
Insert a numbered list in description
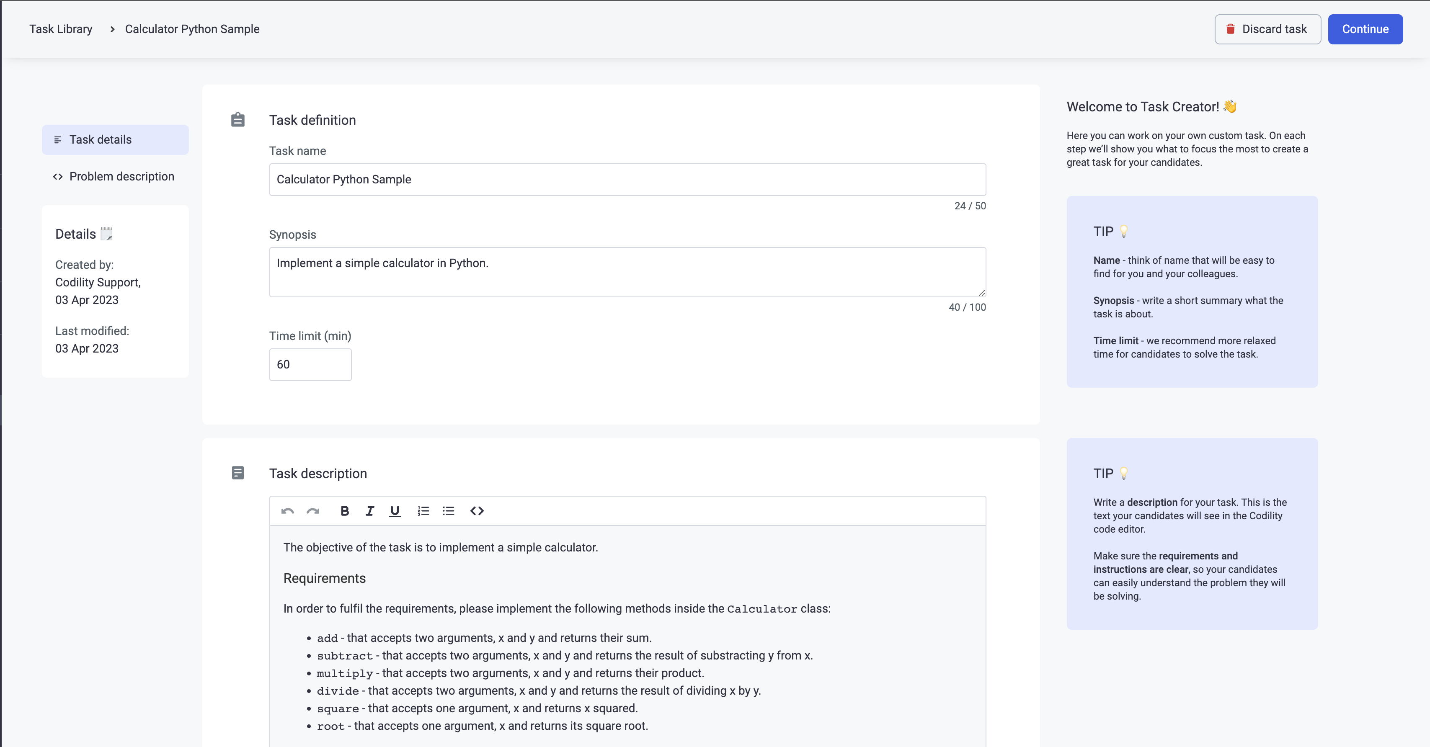[423, 511]
